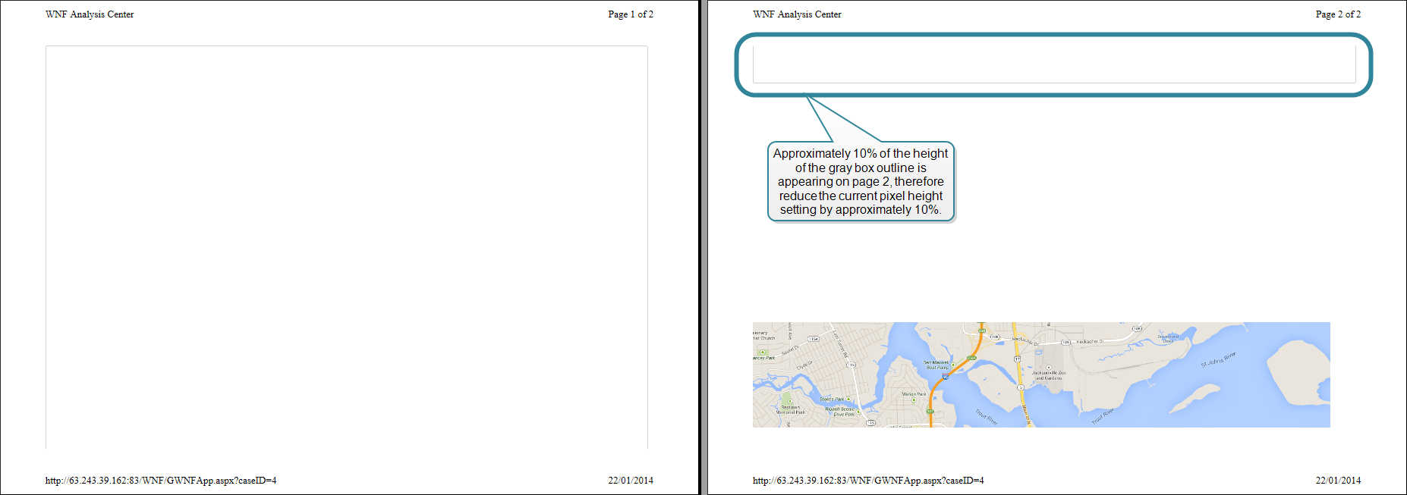Click the page 1 footer URL
Viewport: 1407px width, 495px height.
tap(161, 481)
